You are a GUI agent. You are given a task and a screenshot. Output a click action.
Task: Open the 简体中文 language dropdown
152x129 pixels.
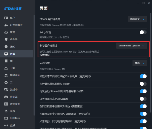tap(137, 19)
